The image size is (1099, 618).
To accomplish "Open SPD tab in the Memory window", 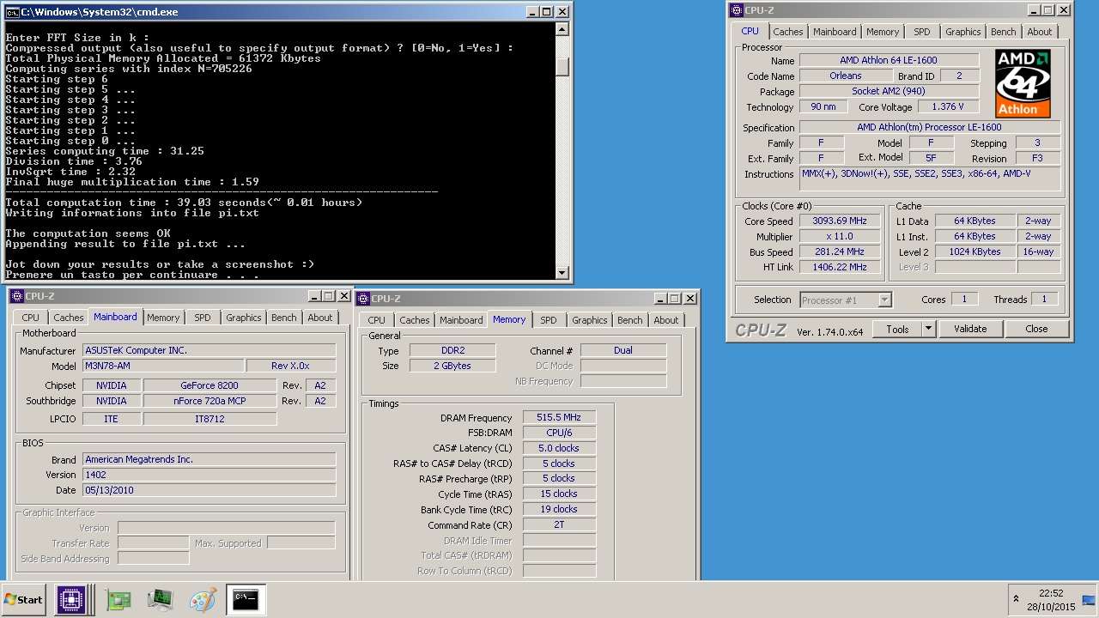I will click(x=548, y=320).
